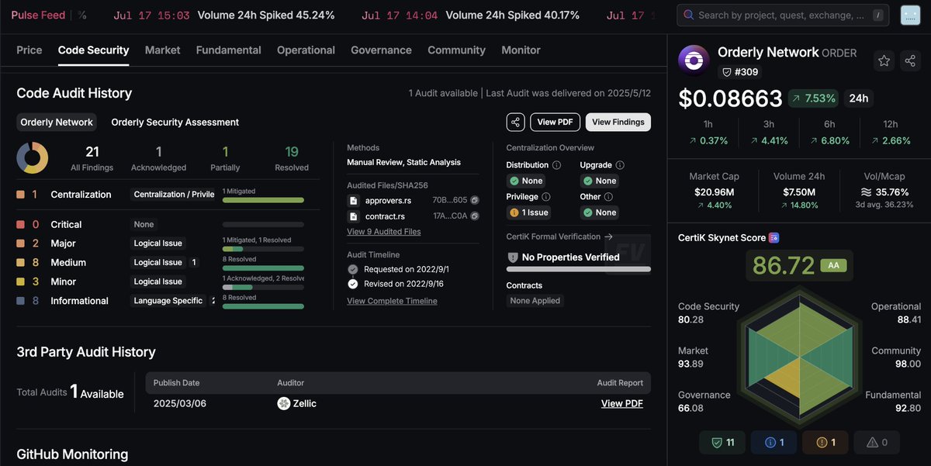
Task: Click the Major findings progress bar
Action: (263, 249)
